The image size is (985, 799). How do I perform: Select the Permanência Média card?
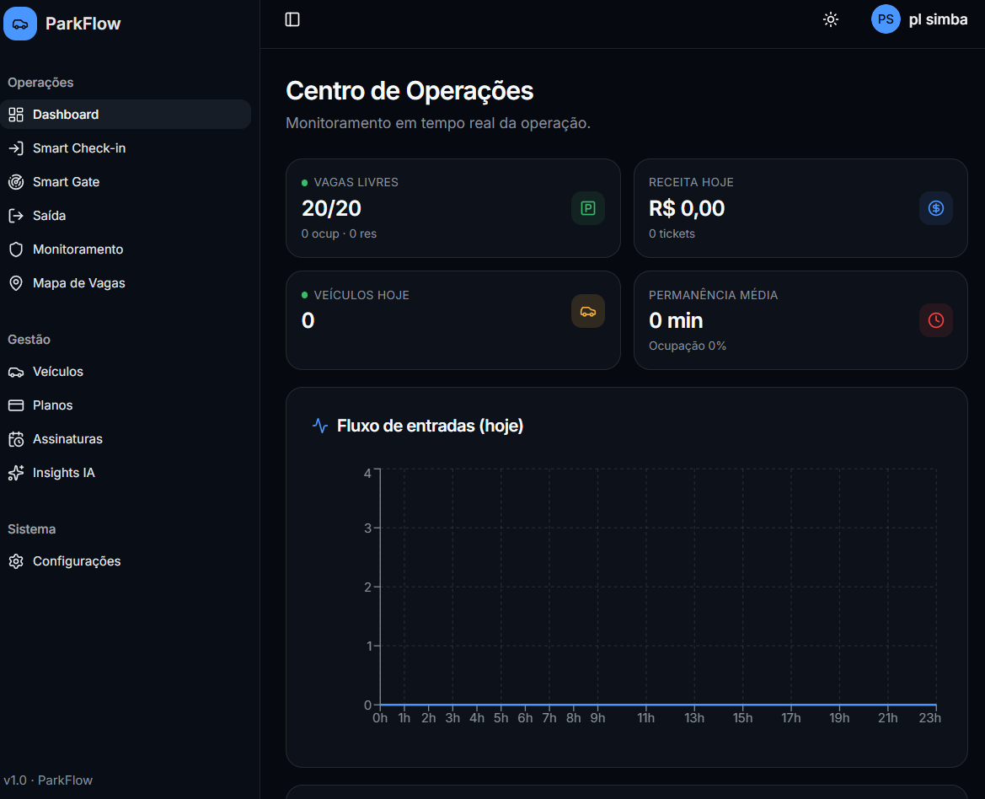pyautogui.click(x=800, y=320)
